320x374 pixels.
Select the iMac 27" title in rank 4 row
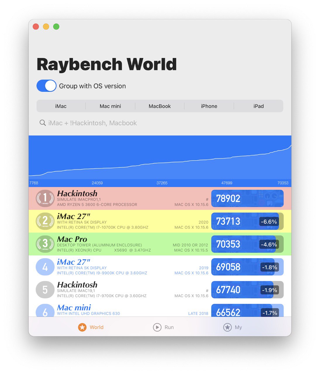74,262
